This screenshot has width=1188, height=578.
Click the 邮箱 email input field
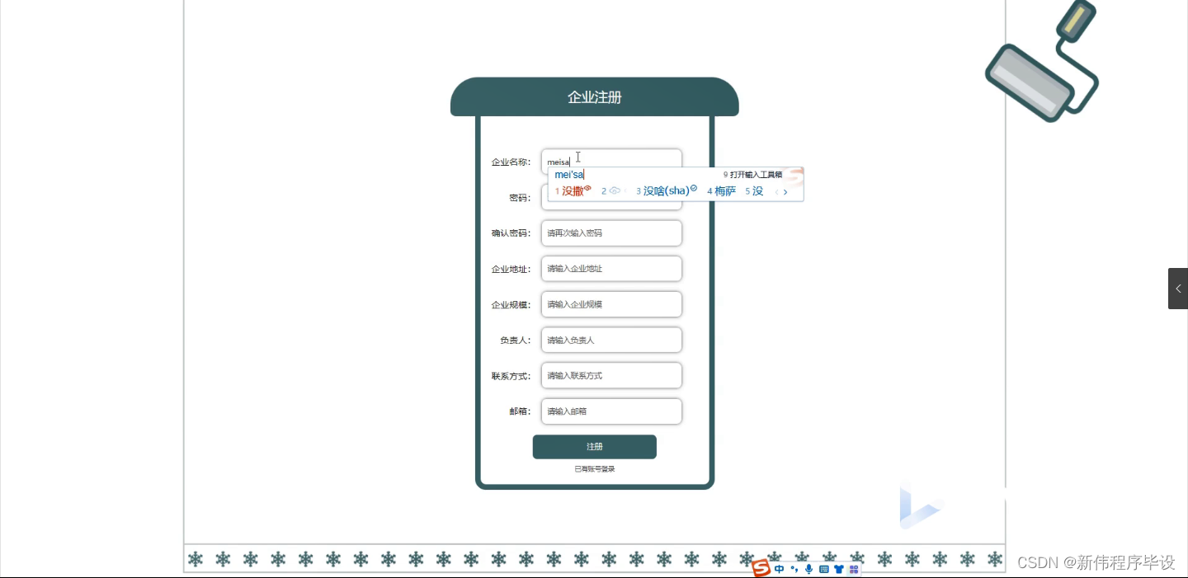pyautogui.click(x=611, y=411)
